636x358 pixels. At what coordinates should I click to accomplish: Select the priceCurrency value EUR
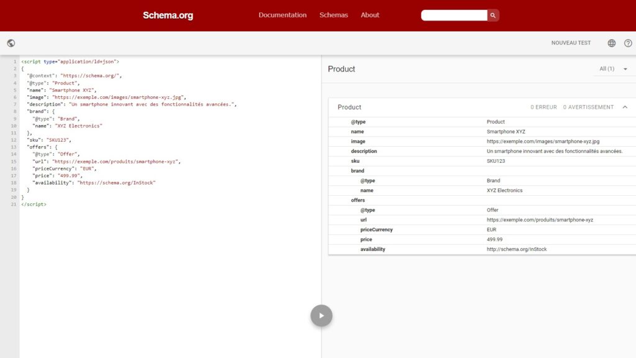click(x=491, y=230)
